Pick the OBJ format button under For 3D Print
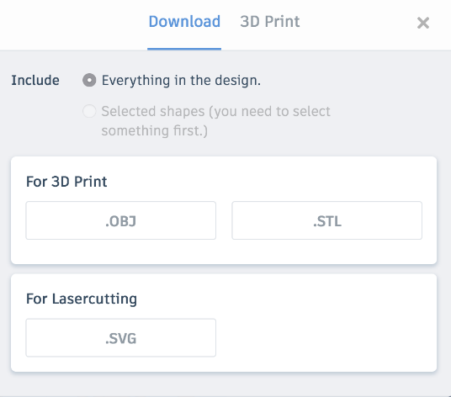Screen dimensions: 451x397 121,220
